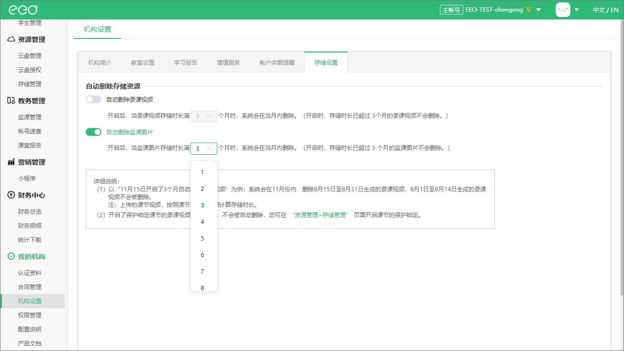This screenshot has height=351, width=624.
Task: Open 存储管理 in sidebar
Action: coord(30,84)
